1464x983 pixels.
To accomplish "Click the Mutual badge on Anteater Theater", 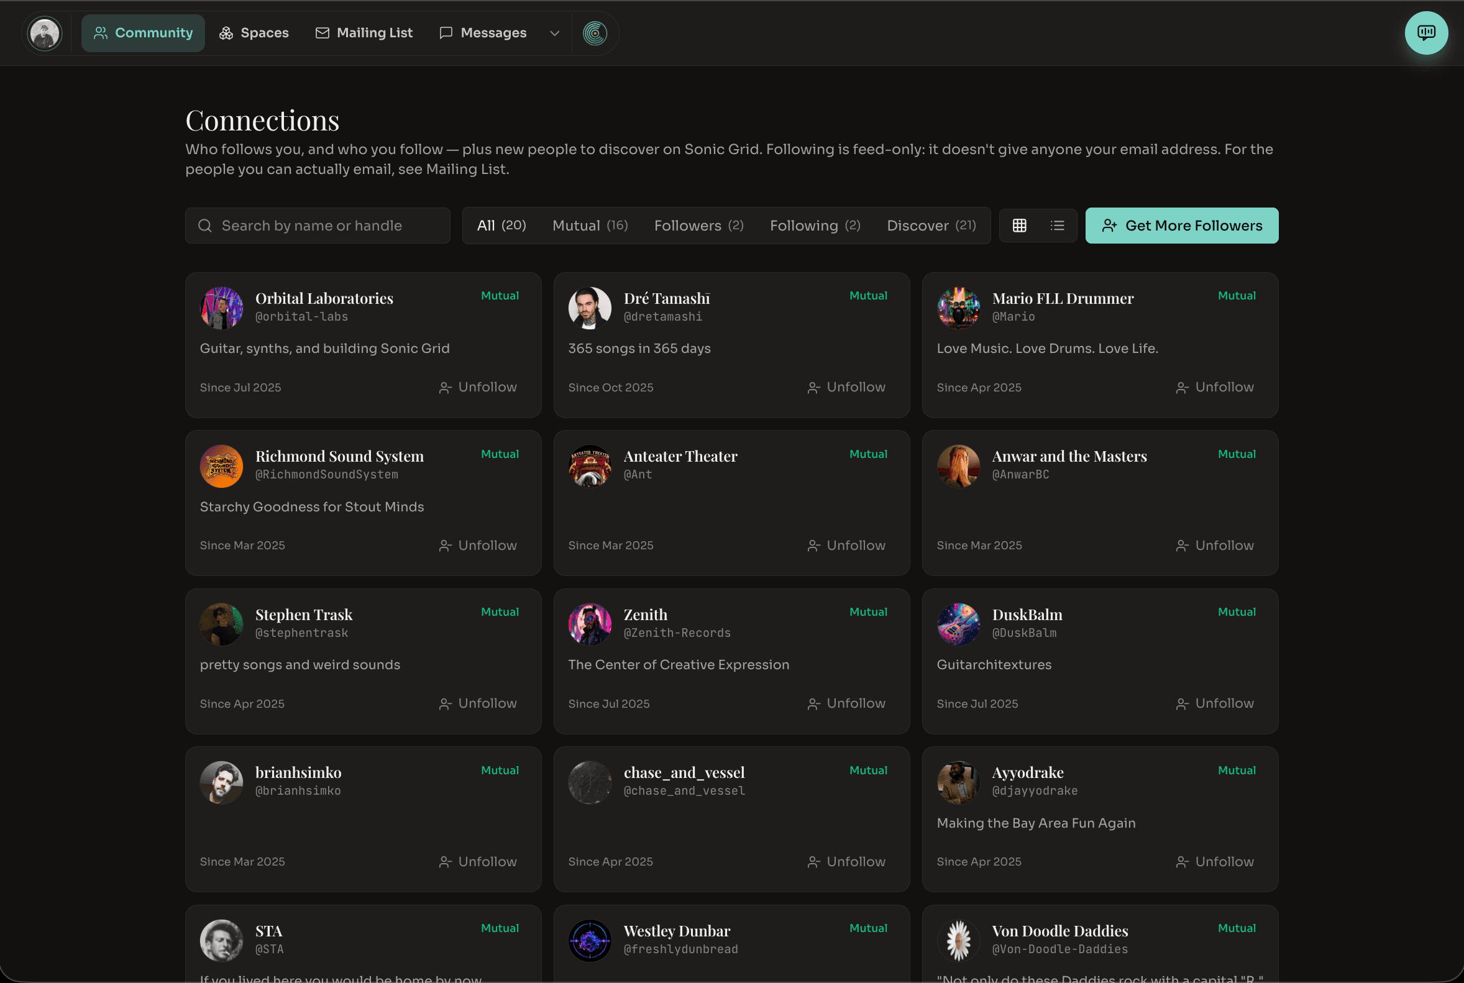I will click(x=868, y=454).
